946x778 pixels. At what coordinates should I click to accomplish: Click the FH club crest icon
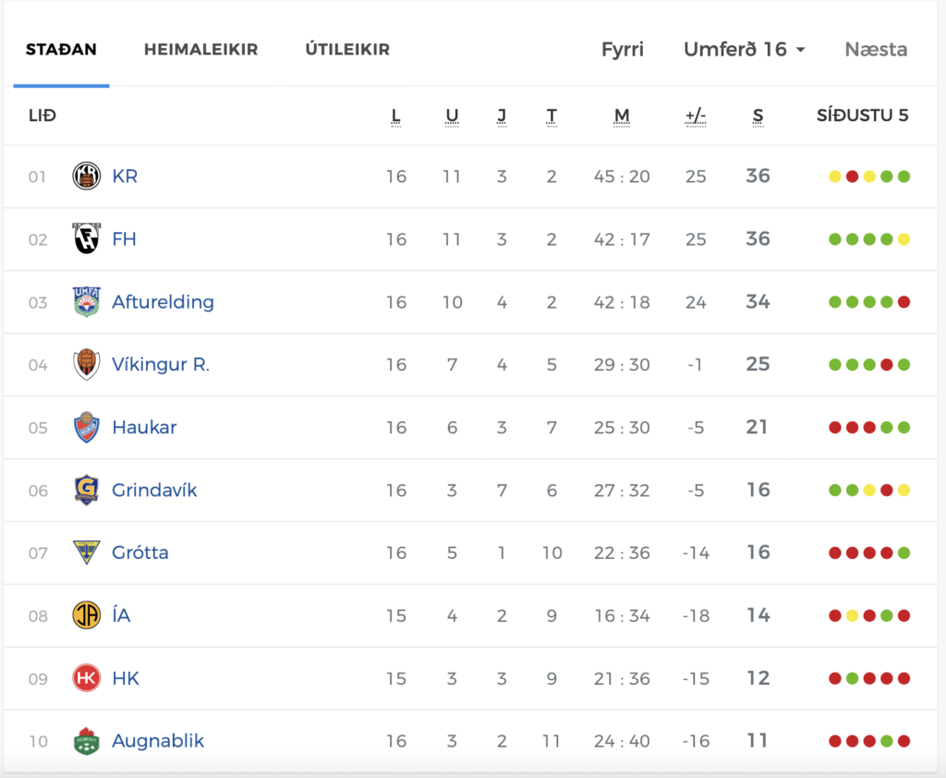pos(86,239)
